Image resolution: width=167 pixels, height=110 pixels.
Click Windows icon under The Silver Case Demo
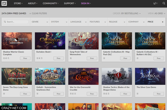(x=138, y=93)
